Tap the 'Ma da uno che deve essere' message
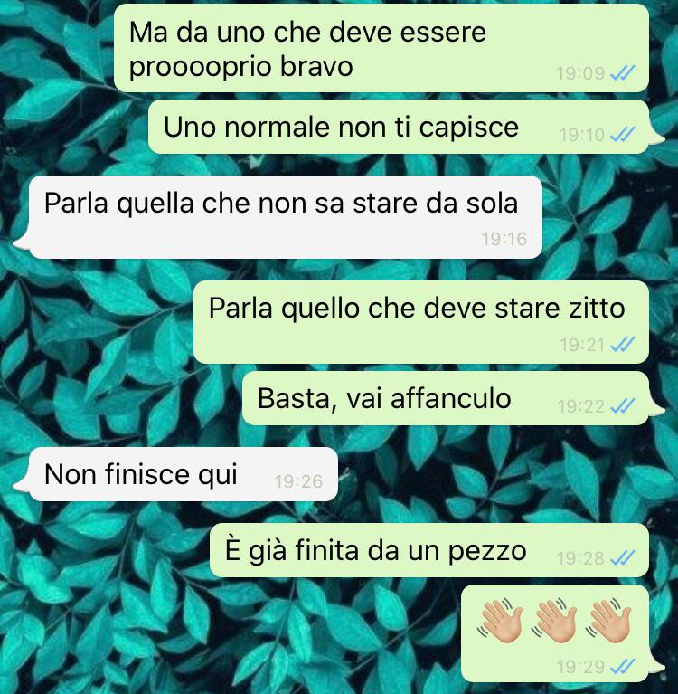The width and height of the screenshot is (678, 694). coord(381,48)
